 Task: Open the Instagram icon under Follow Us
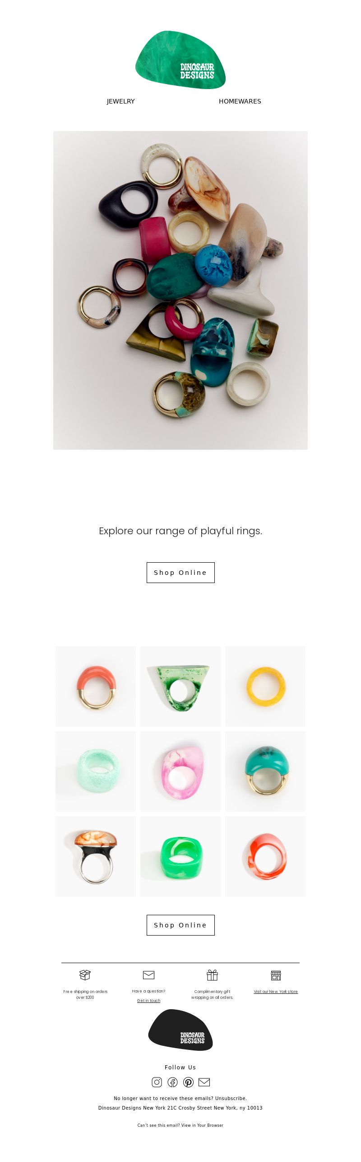pyautogui.click(x=157, y=1082)
